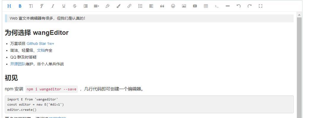This screenshot has height=118, width=312.
Task: Insert a hyperlink using link icon
Action: [x=129, y=6]
